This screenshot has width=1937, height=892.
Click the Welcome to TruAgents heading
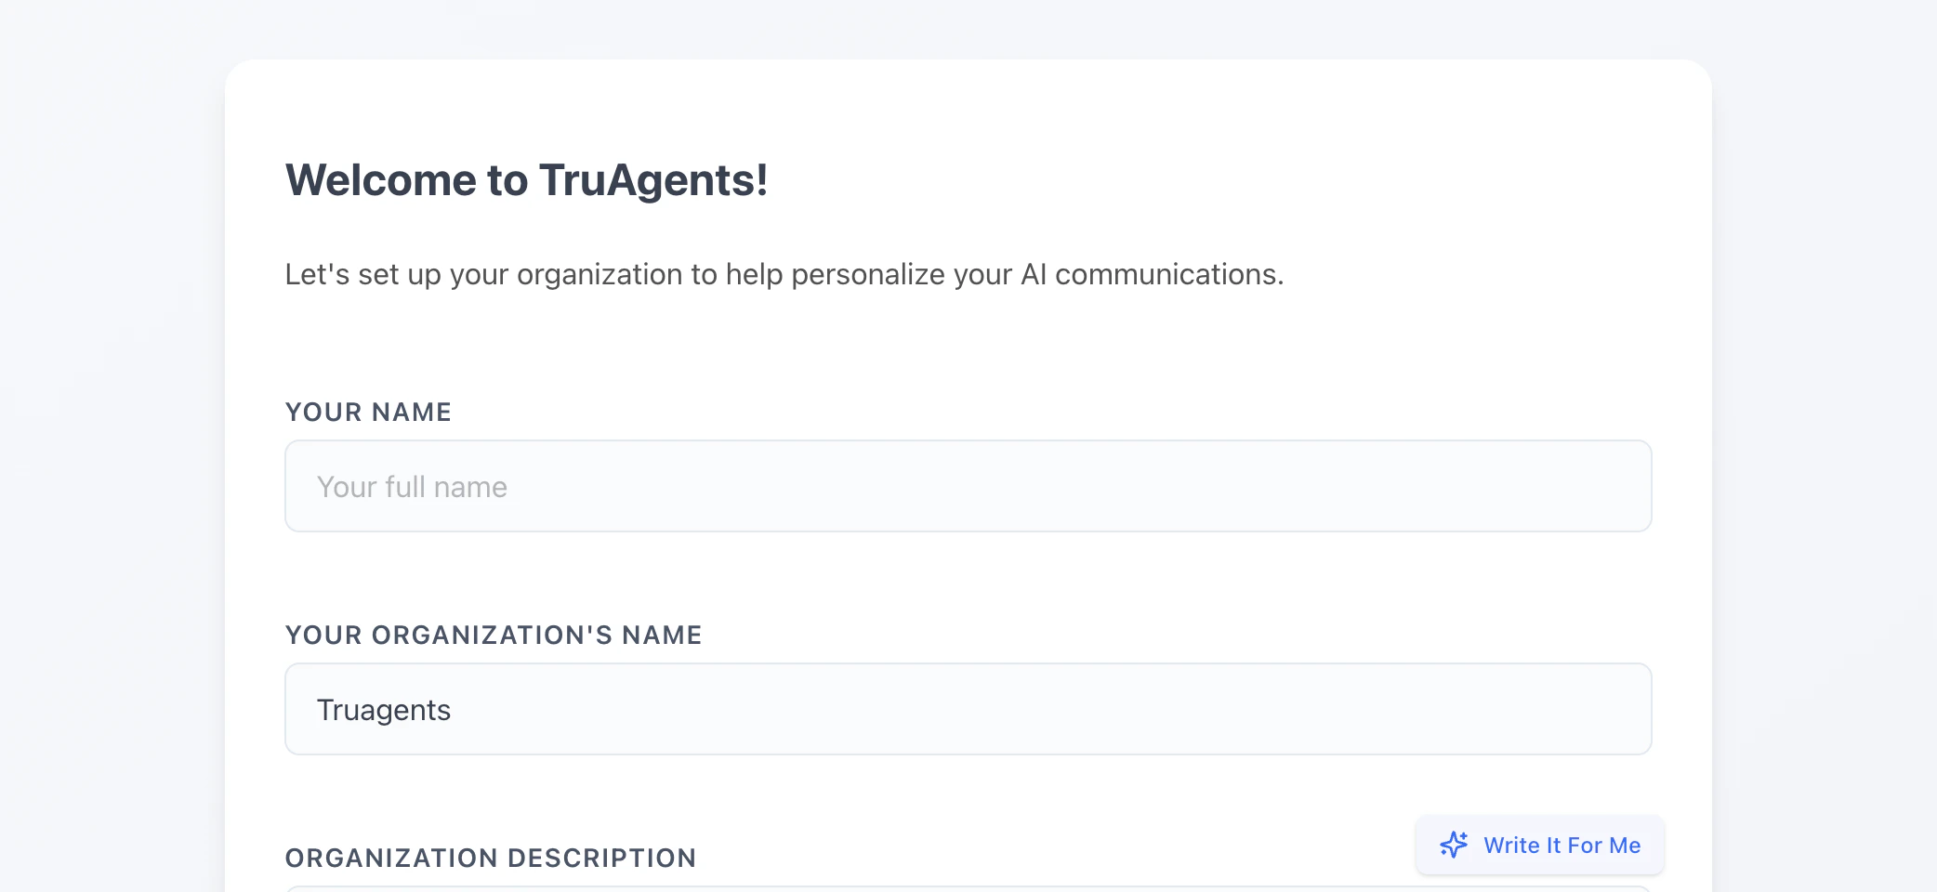pyautogui.click(x=527, y=179)
